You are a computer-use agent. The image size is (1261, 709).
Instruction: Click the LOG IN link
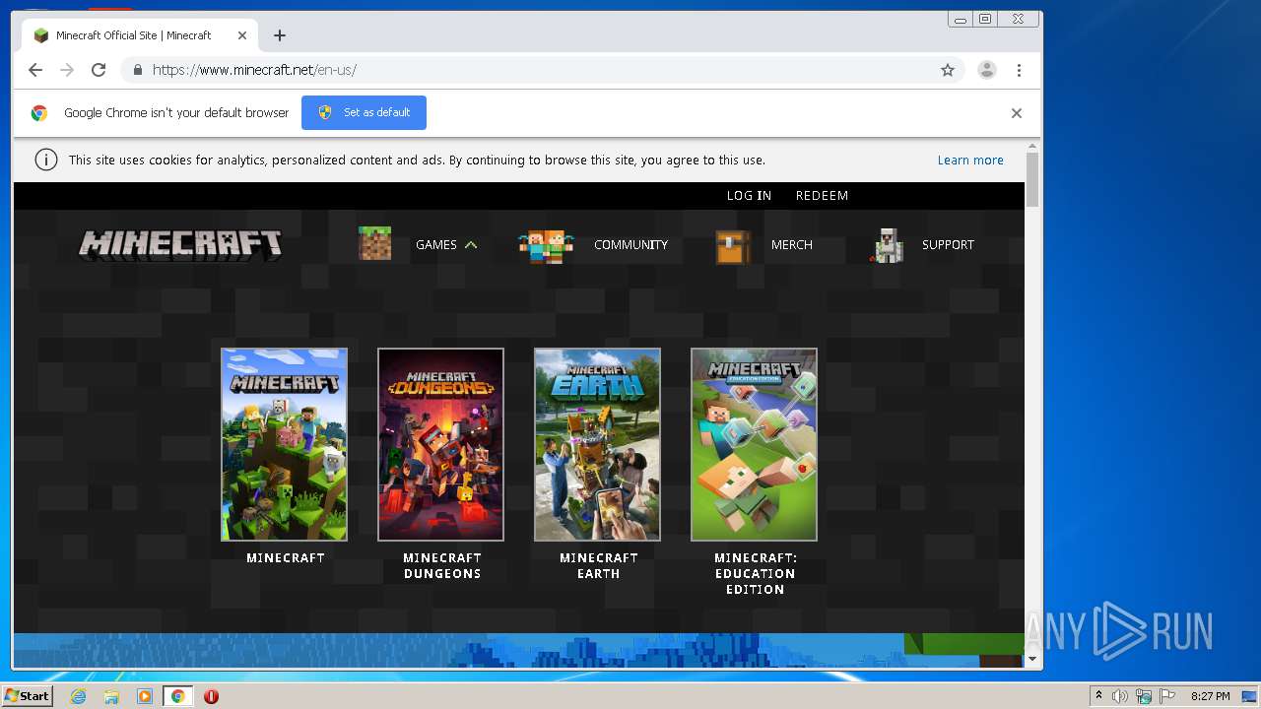click(x=749, y=196)
